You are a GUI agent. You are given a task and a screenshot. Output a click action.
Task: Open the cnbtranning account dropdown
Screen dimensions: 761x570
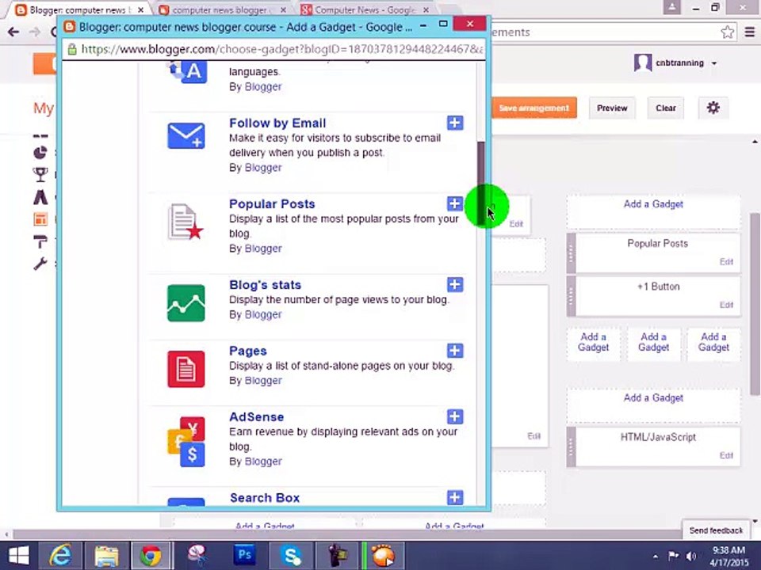point(714,63)
